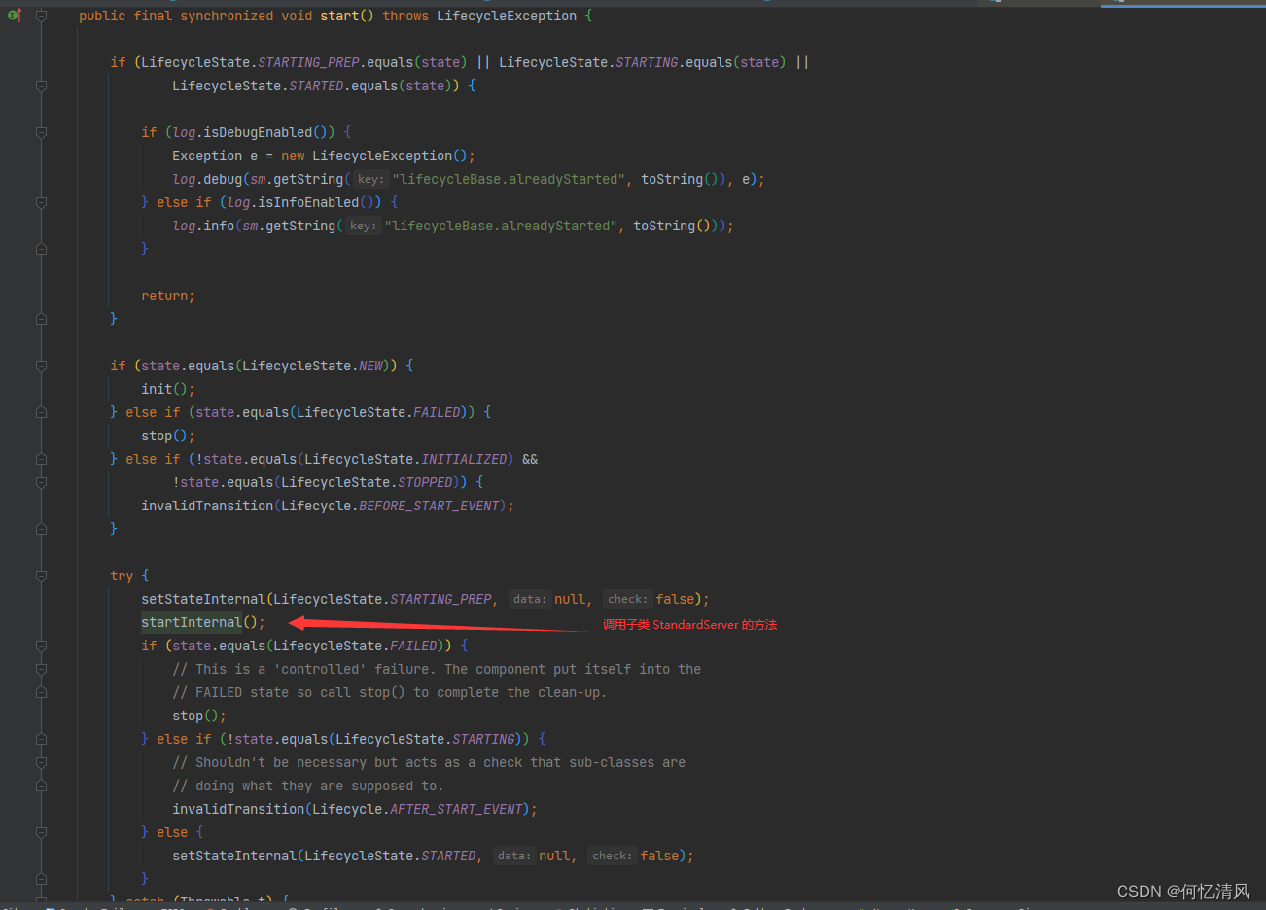Collapse the final else { block marker
The width and height of the screenshot is (1266, 910).
41,832
